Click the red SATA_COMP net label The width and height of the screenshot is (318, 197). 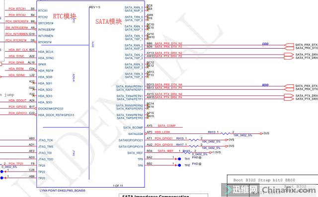pyautogui.click(x=166, y=126)
